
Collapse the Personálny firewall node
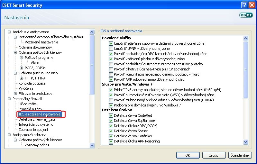tap(9, 99)
